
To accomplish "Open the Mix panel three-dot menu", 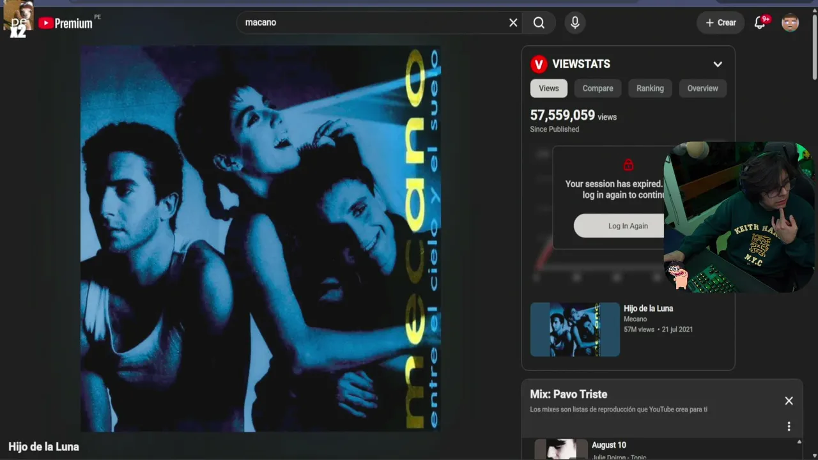I will pos(789,427).
